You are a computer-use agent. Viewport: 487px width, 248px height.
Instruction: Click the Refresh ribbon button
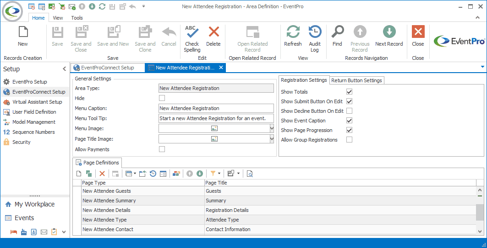pyautogui.click(x=293, y=36)
